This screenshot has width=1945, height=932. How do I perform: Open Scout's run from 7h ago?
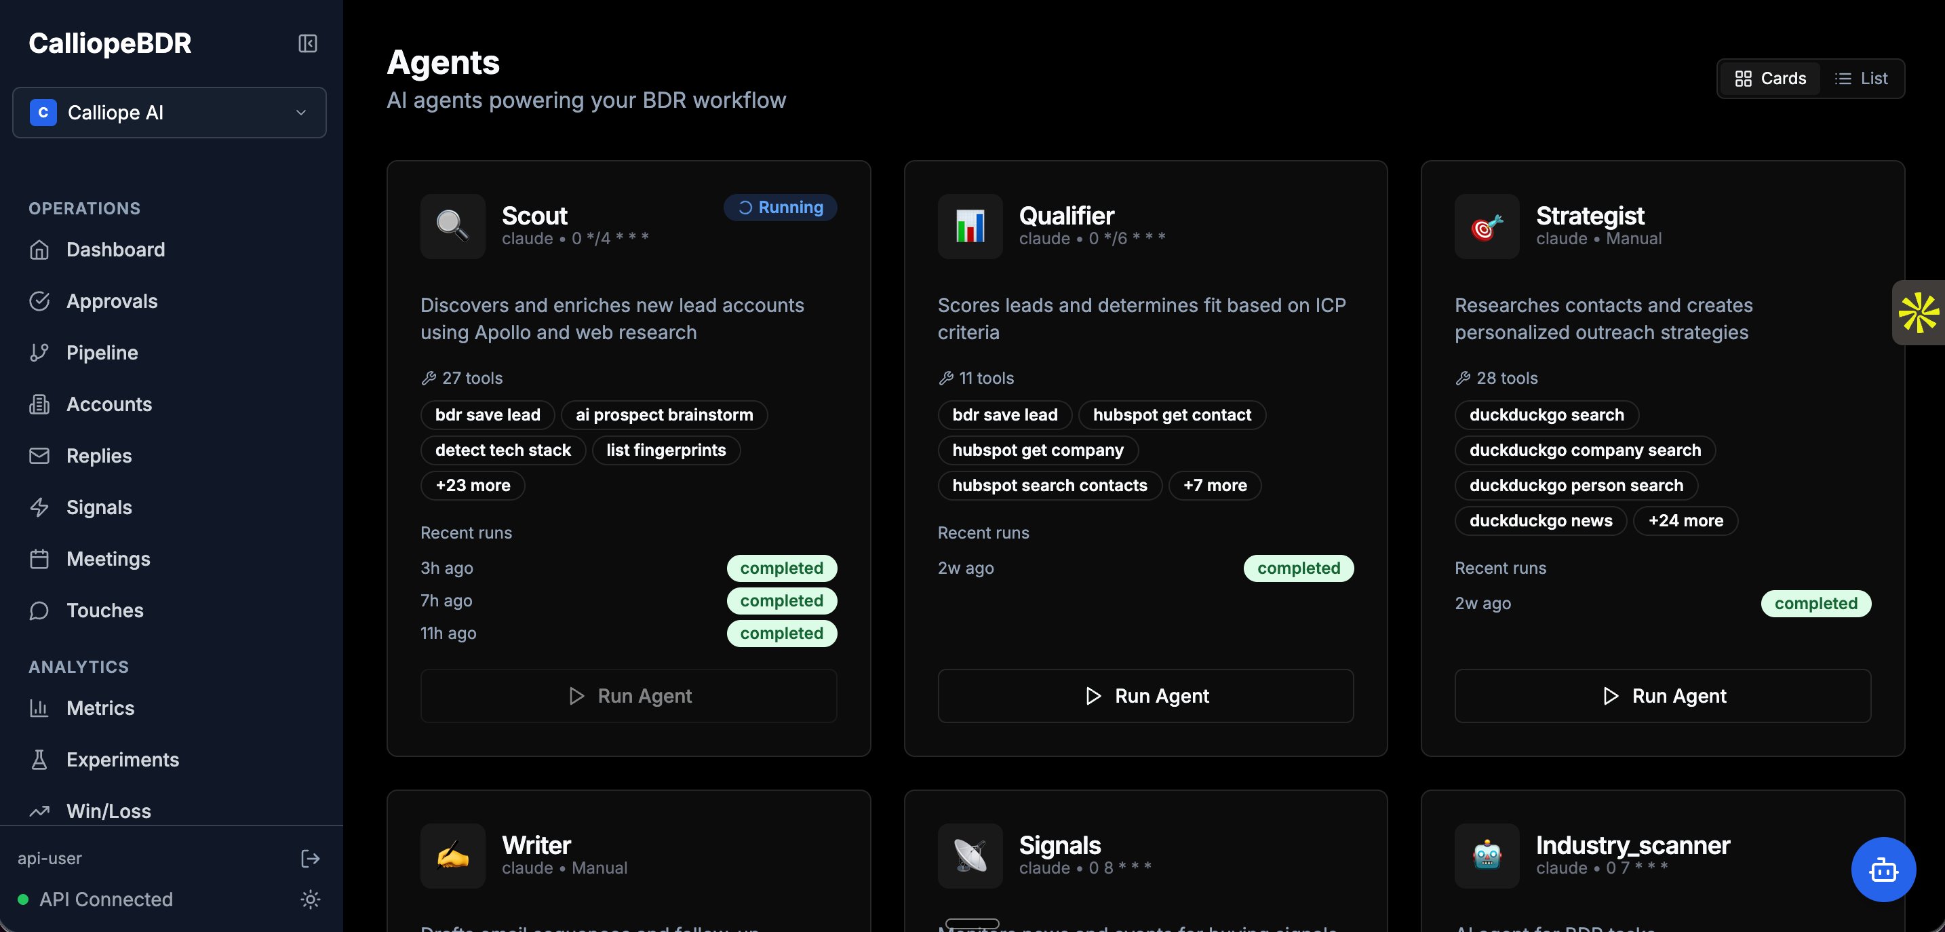(x=628, y=600)
